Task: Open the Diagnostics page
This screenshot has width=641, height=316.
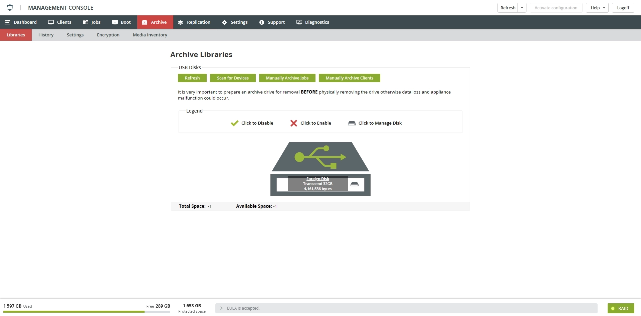Action: point(313,22)
